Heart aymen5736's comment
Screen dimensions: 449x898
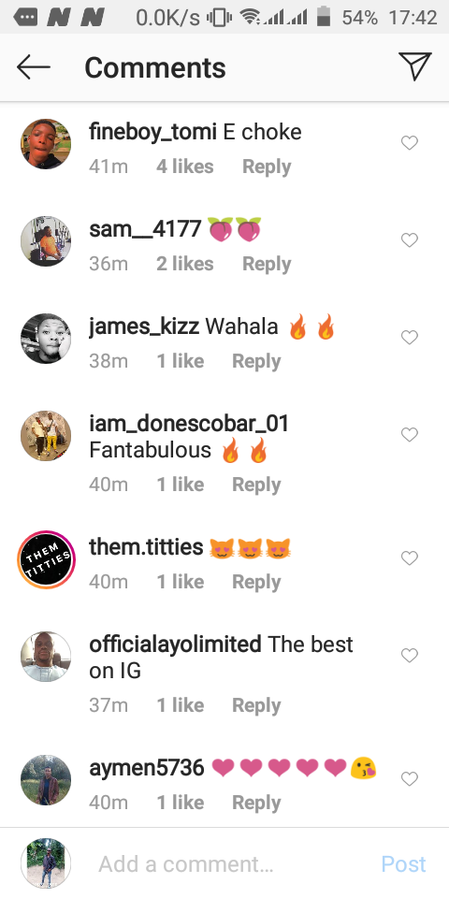(x=410, y=779)
